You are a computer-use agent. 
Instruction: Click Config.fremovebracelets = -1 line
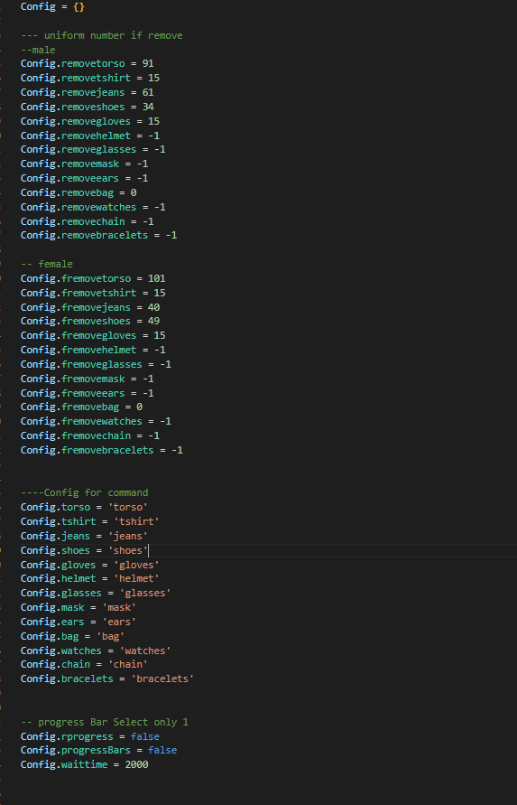pyautogui.click(x=102, y=450)
